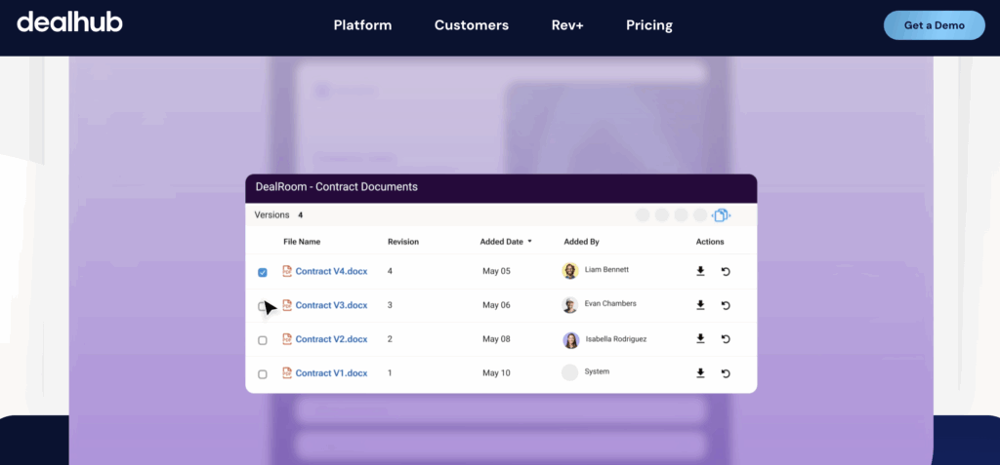Click the dealhub logo

tap(69, 21)
